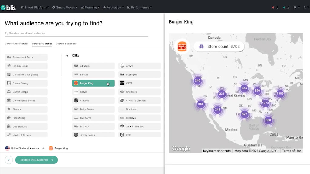Open the Performance dropdown menu
Screen dimensions: 310x174
point(140,8)
